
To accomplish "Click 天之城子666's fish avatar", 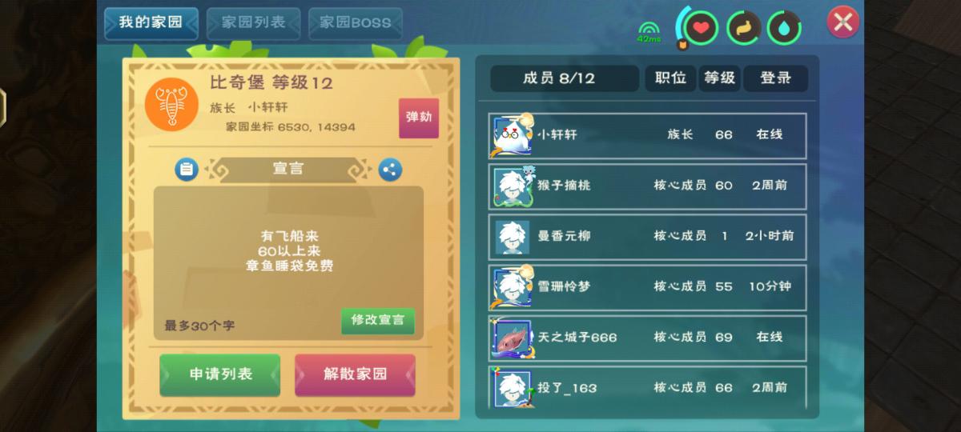I will pyautogui.click(x=512, y=338).
